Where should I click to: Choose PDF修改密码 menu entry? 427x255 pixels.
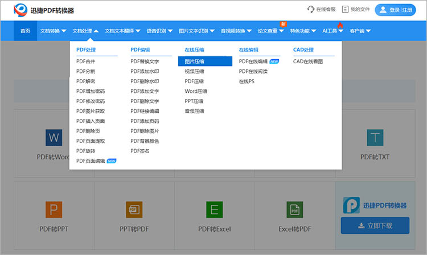(91, 101)
